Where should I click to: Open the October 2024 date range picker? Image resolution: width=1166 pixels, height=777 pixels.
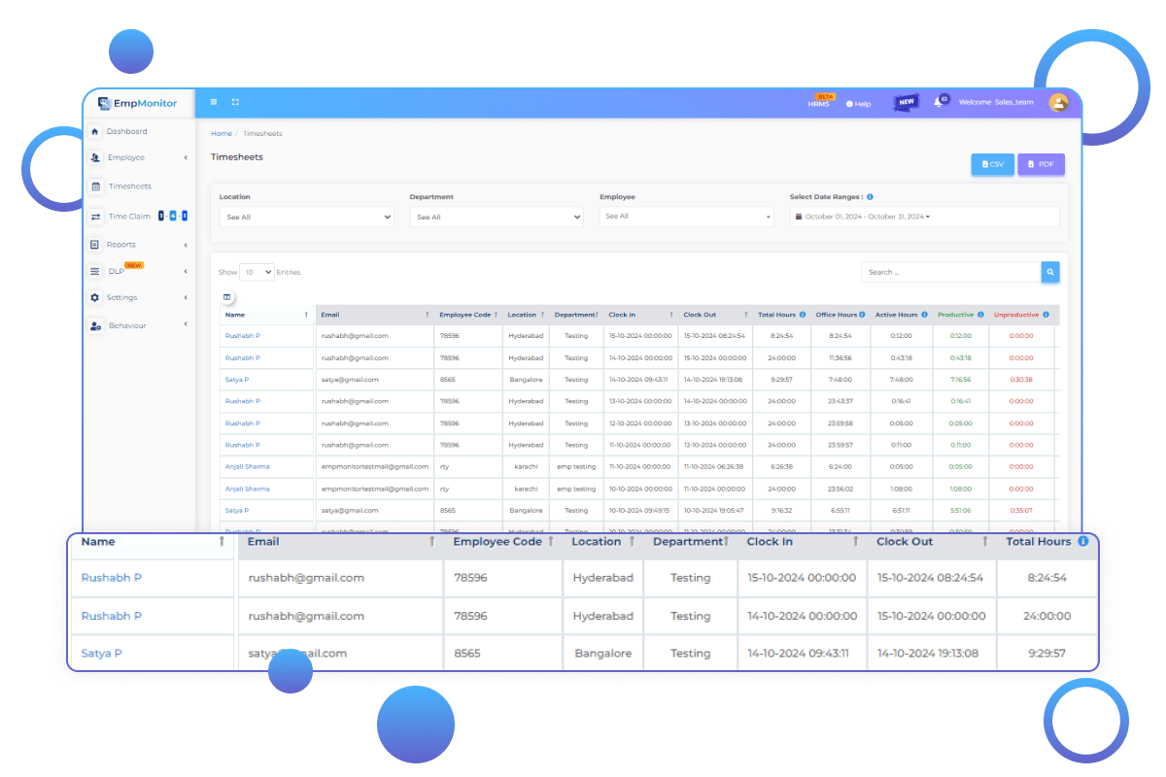923,217
